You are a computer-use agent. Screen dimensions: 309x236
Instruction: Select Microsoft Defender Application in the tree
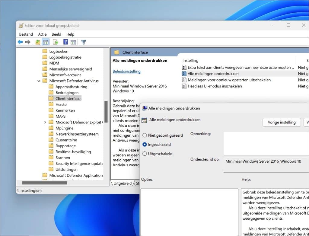[76, 175]
